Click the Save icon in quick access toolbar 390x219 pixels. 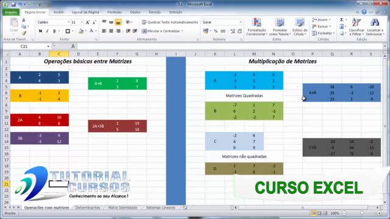coord(13,4)
